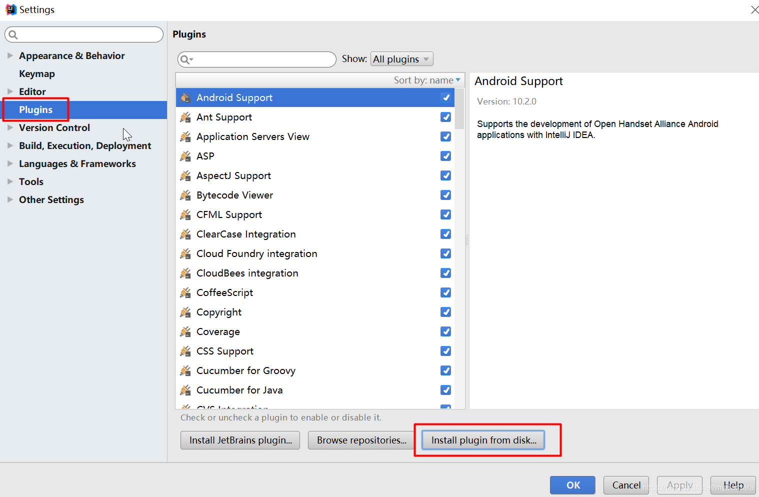
Task: Click the plugin search magnifier icon
Action: pos(186,59)
